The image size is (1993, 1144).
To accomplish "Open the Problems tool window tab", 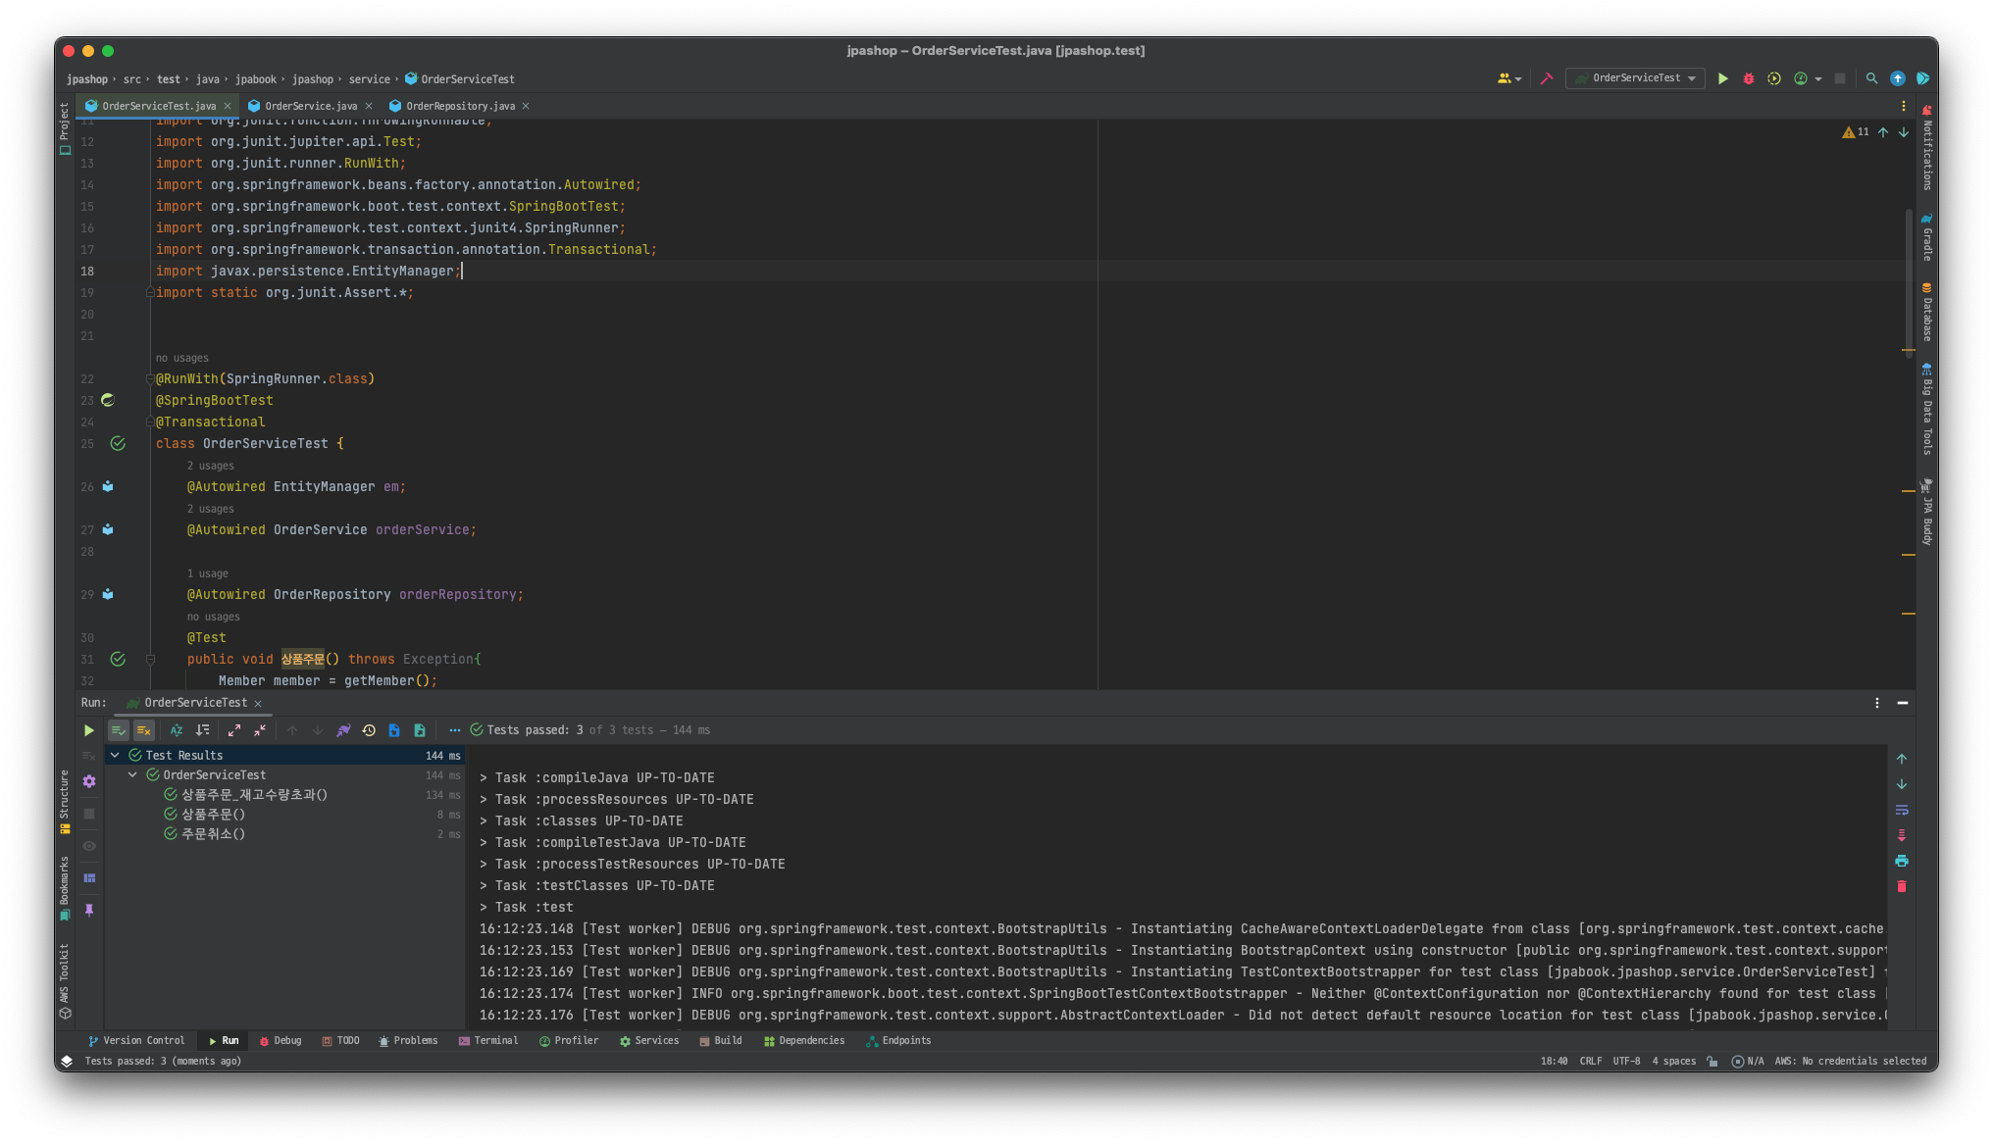I will [408, 1041].
